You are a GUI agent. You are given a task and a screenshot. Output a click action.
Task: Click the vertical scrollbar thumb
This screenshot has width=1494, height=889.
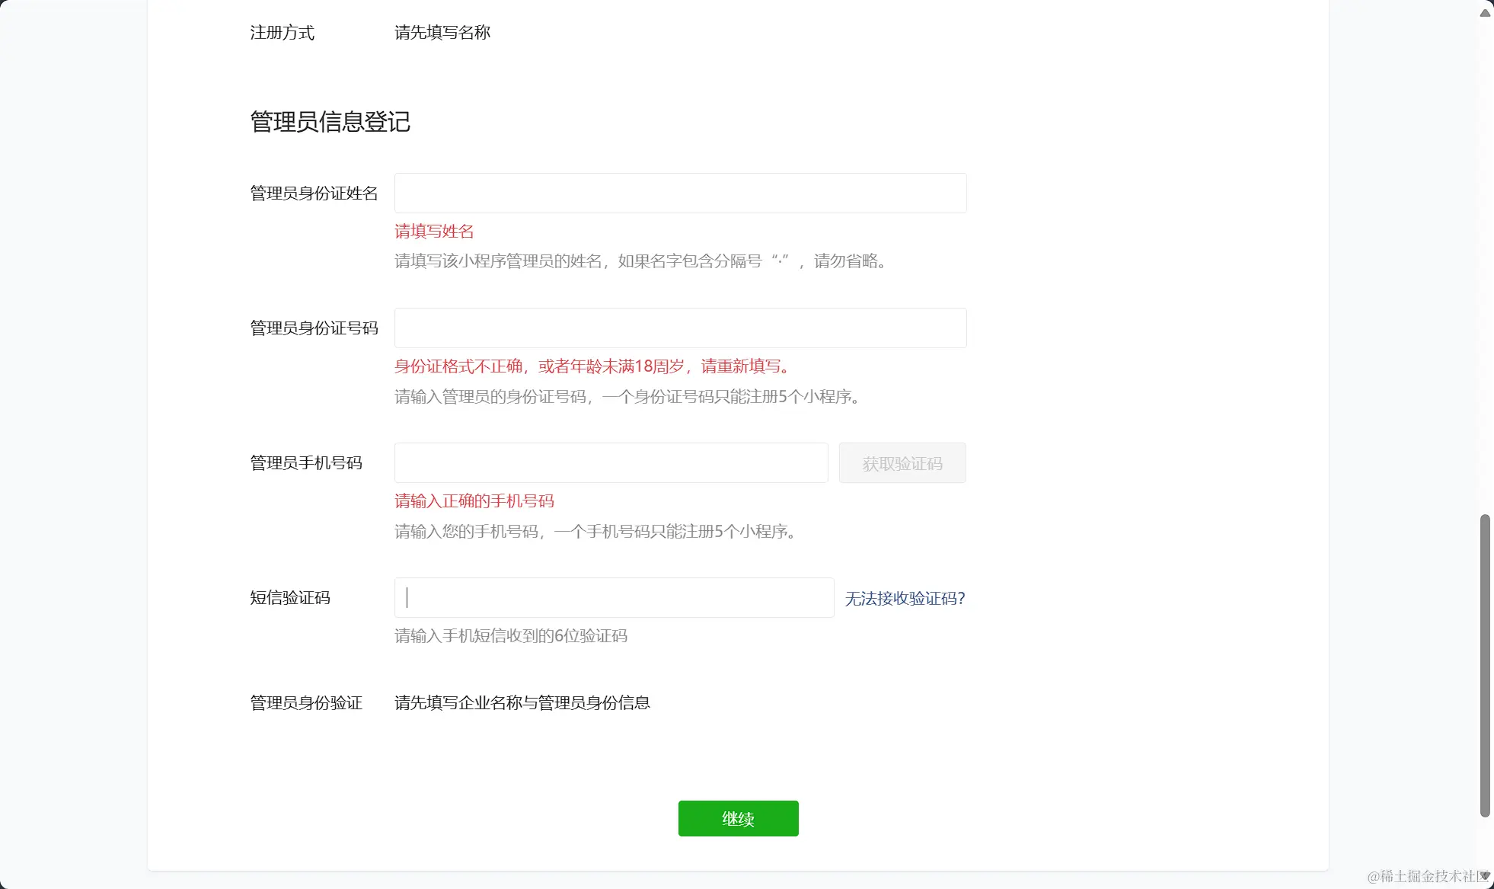pyautogui.click(x=1485, y=665)
